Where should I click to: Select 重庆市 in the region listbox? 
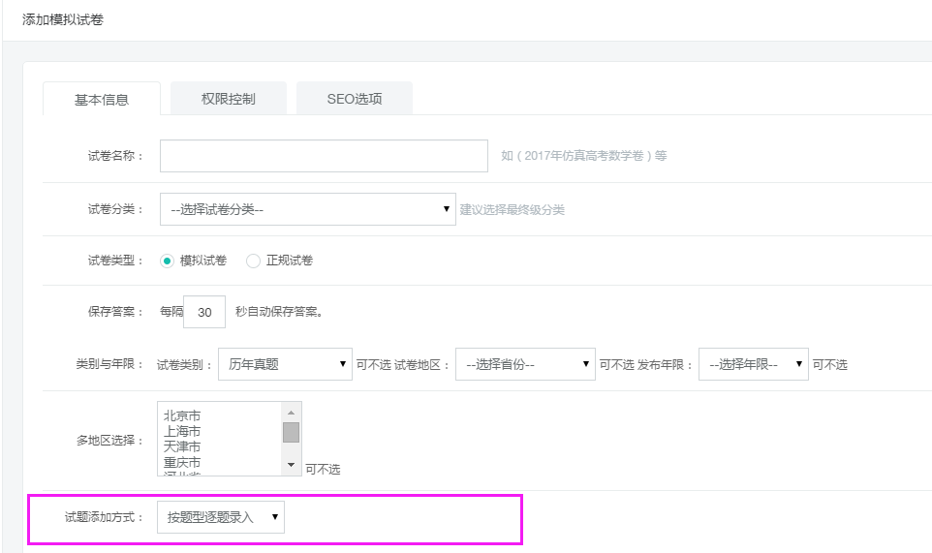pyautogui.click(x=182, y=462)
